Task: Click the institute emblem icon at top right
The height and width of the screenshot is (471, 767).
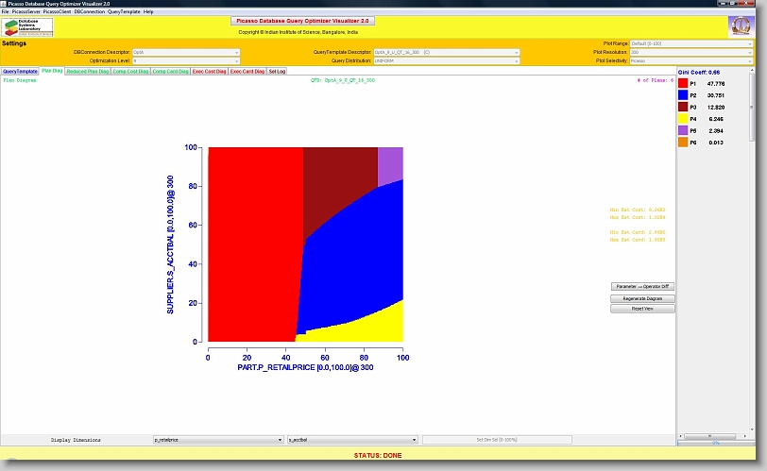Action: 740,26
